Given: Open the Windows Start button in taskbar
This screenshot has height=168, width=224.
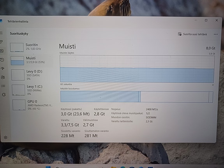Looking at the screenshot, I should (x=48, y=167).
